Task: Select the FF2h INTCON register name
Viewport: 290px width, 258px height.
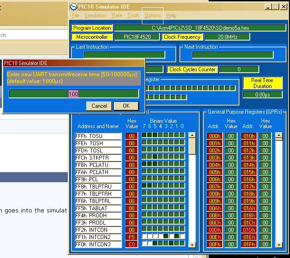Action: 98,230
